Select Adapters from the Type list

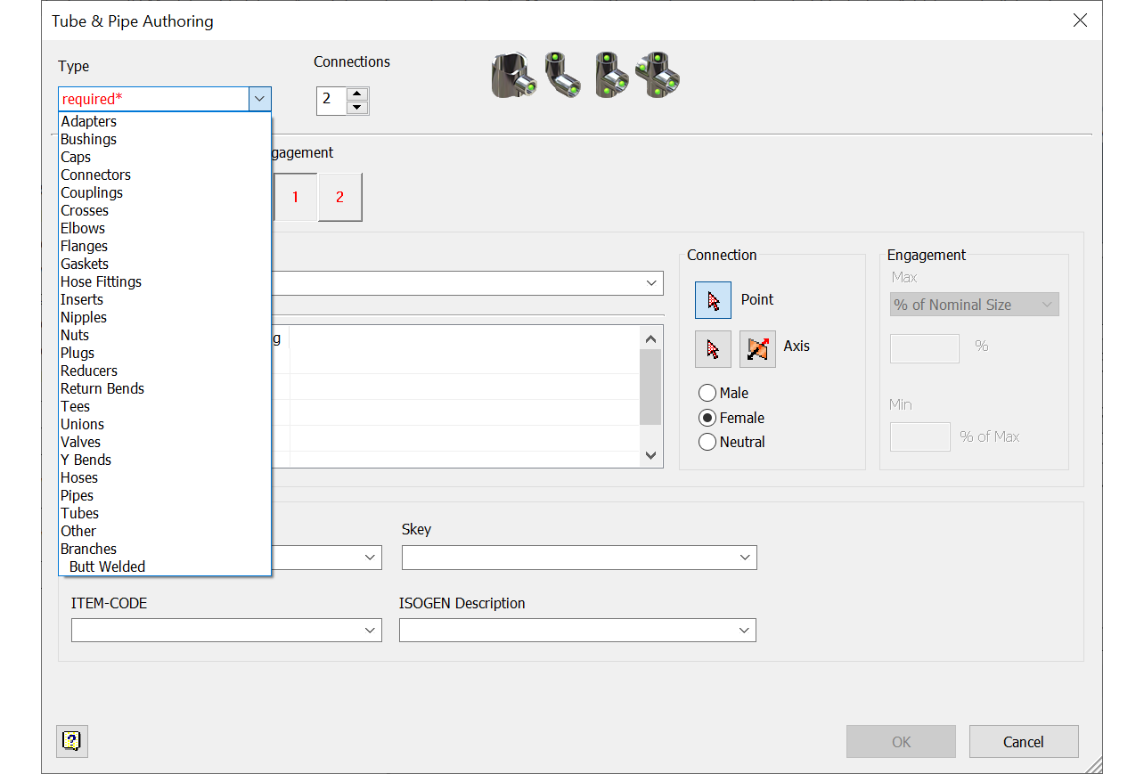[164, 121]
